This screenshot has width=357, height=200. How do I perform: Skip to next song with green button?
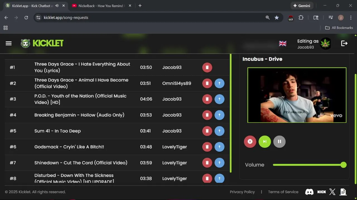coord(265,142)
